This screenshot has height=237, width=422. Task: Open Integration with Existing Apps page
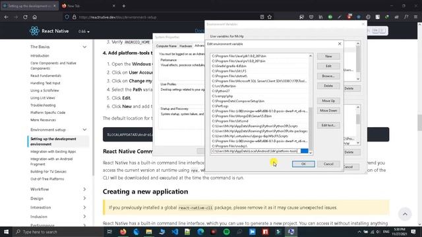tap(53, 151)
